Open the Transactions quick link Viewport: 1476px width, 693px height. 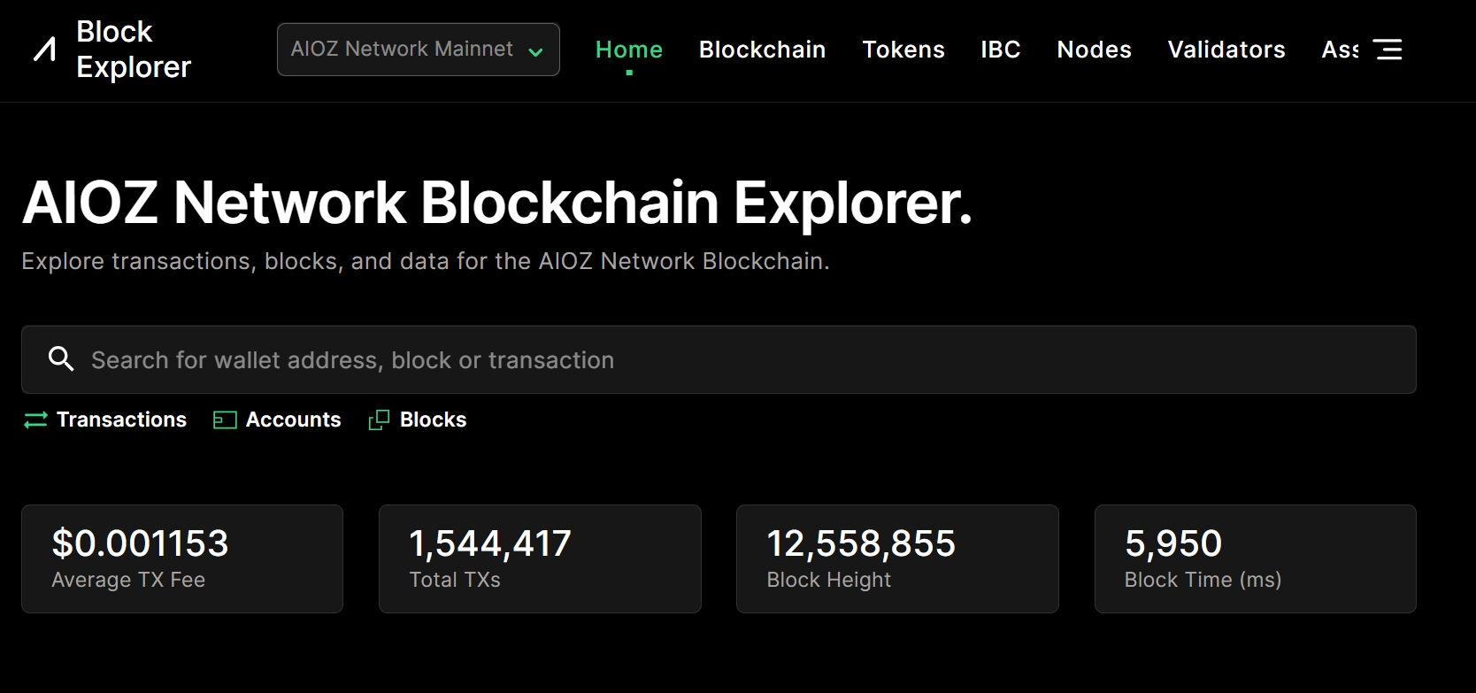tap(121, 420)
